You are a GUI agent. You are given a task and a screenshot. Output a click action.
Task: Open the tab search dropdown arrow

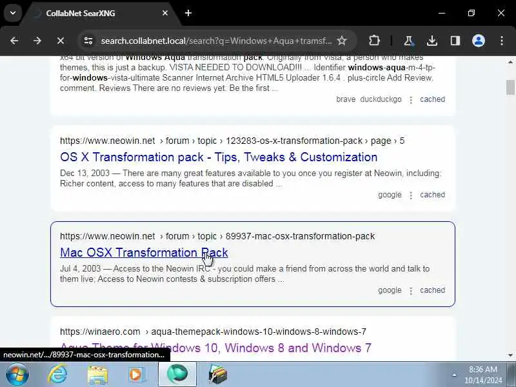click(13, 13)
